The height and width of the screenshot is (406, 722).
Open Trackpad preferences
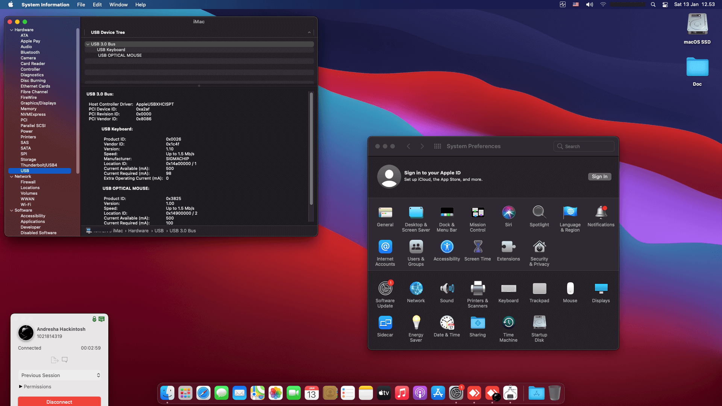[539, 292]
